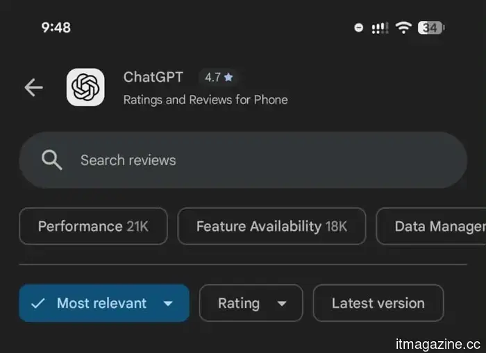Select the Feature Availability 18K topic

(271, 226)
